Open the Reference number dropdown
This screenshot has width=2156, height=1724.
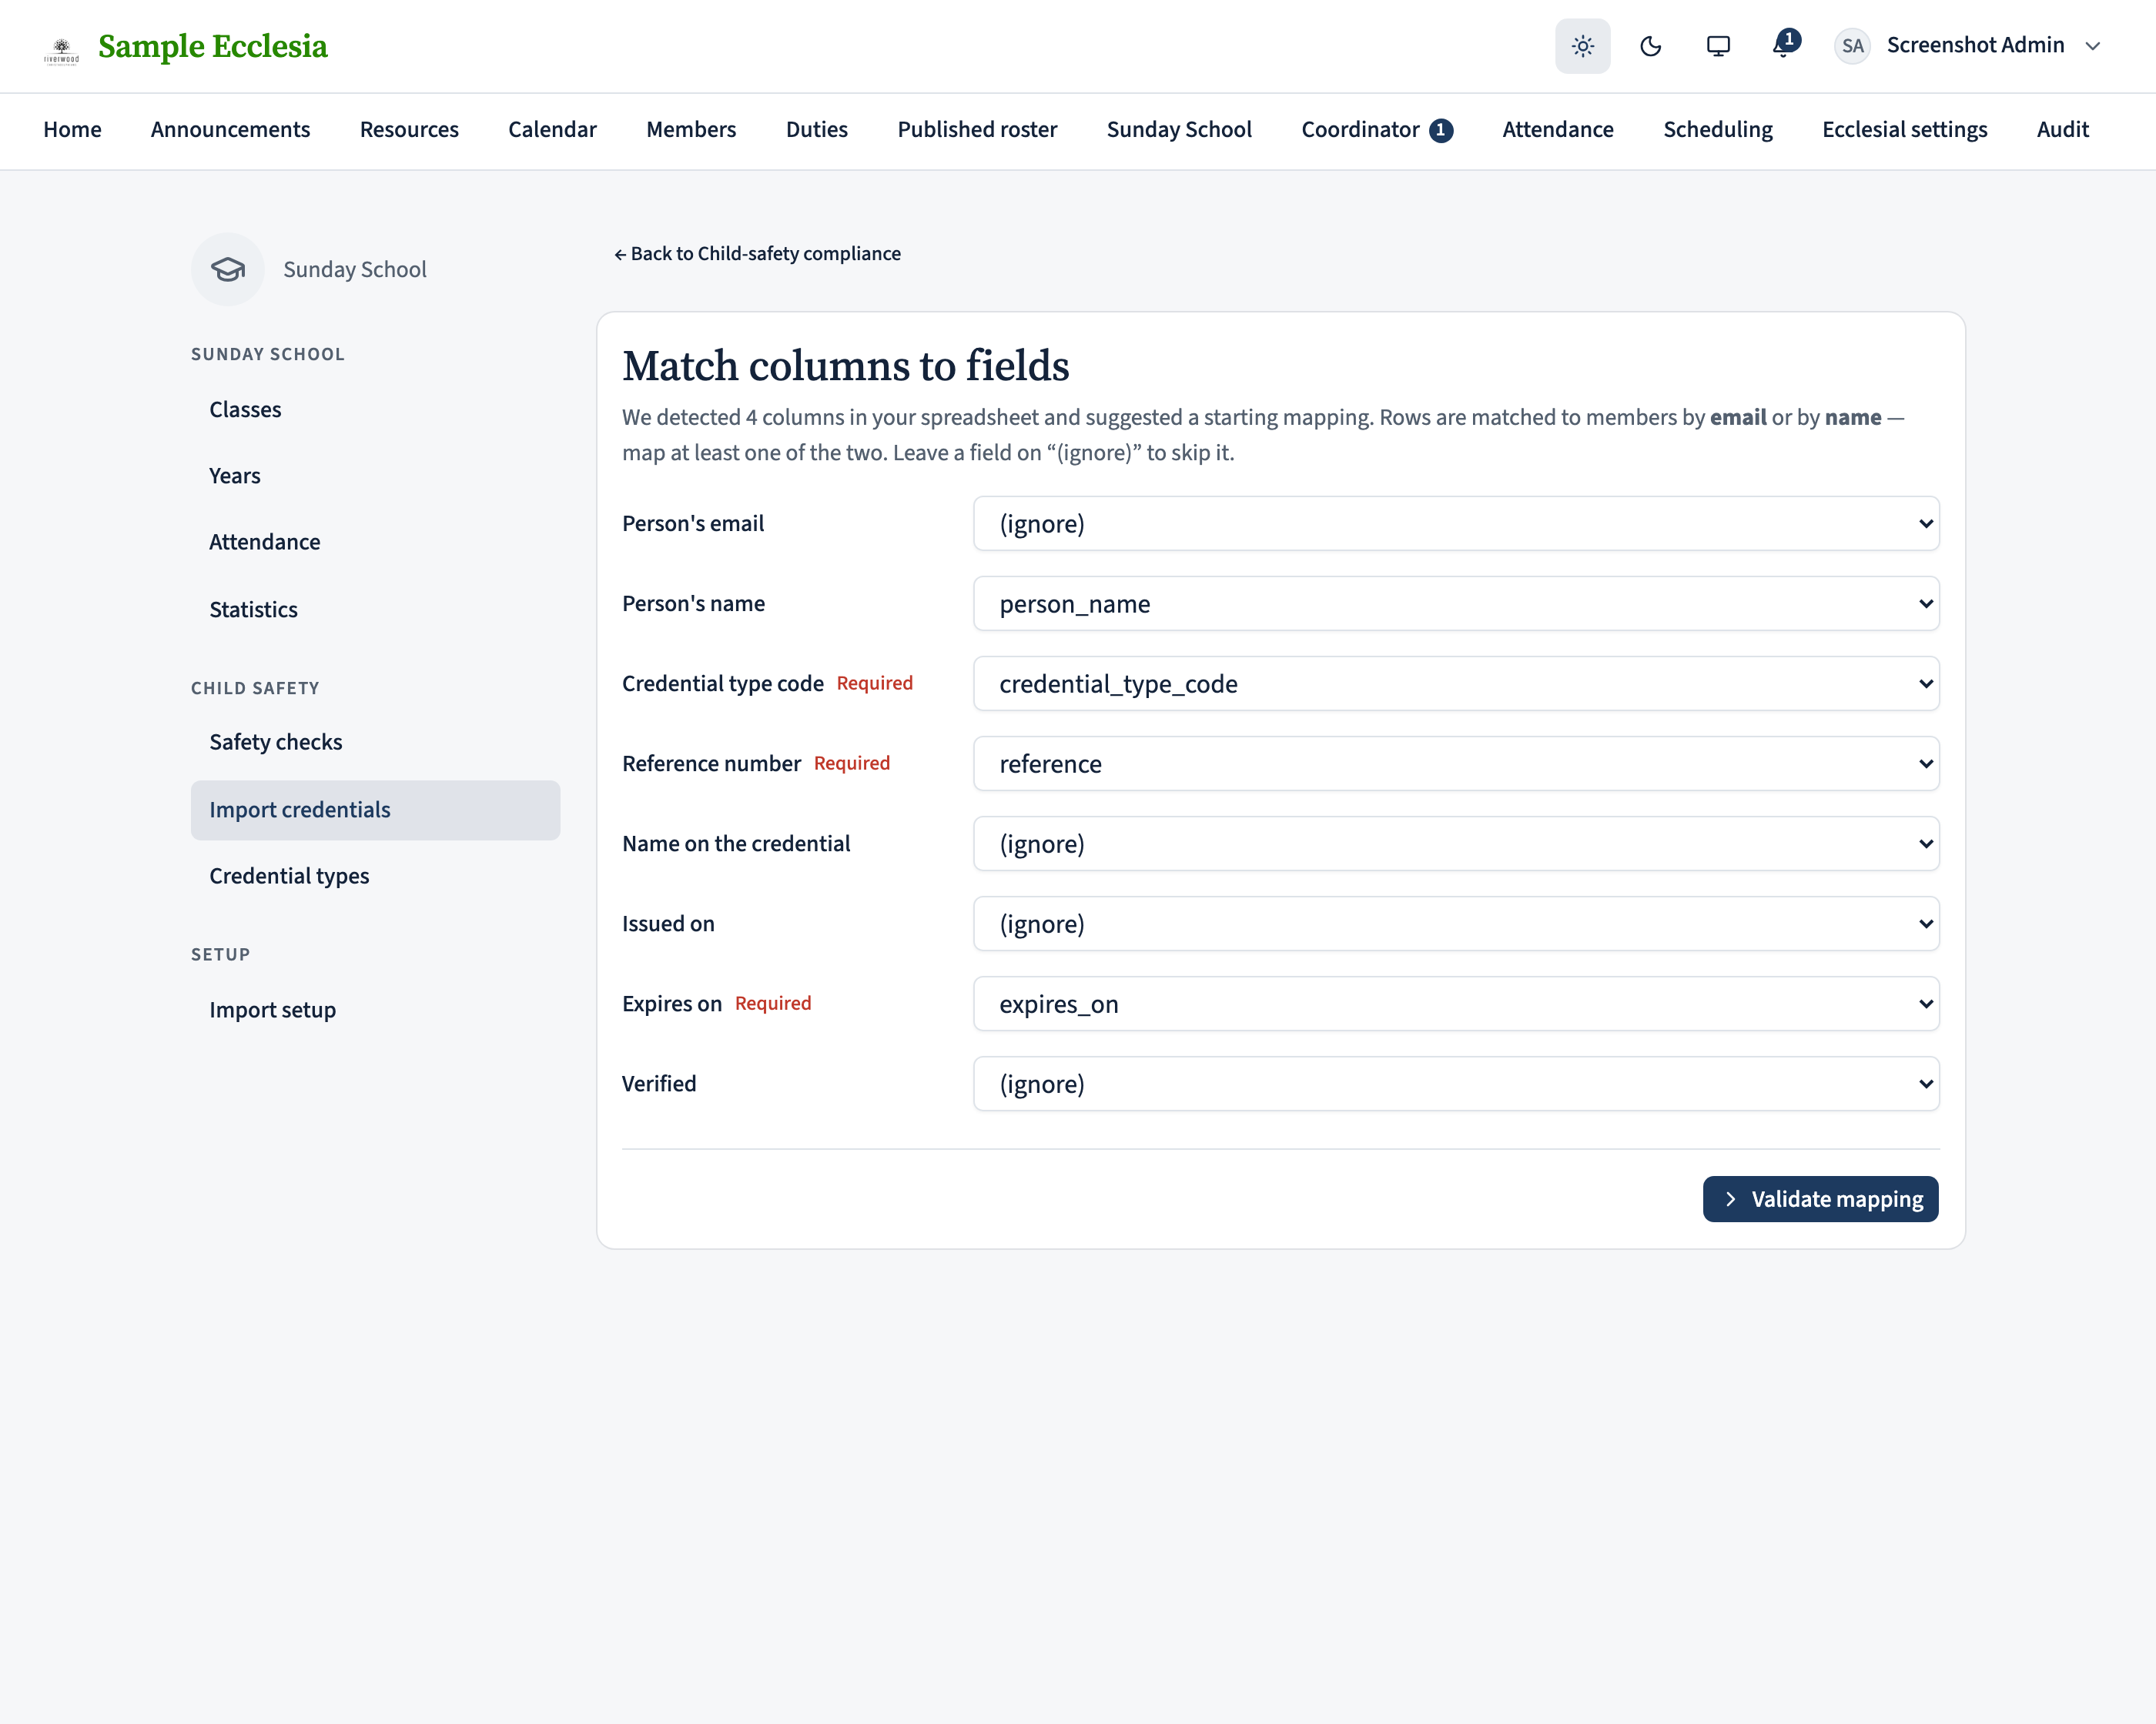[1456, 763]
